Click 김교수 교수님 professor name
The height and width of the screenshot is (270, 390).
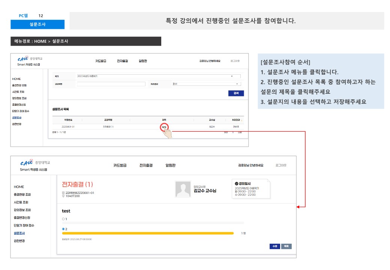pyautogui.click(x=205, y=191)
